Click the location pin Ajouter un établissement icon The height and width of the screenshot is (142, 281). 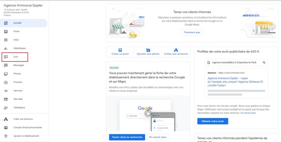click(6, 136)
